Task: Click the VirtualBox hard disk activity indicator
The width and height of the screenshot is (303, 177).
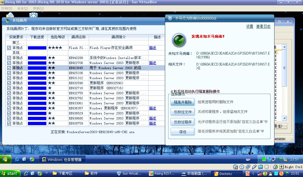Action: pyautogui.click(x=236, y=167)
